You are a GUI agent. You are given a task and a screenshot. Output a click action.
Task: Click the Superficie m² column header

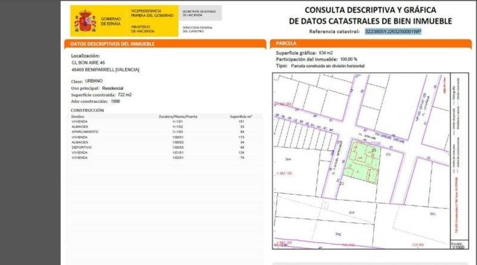[241, 117]
